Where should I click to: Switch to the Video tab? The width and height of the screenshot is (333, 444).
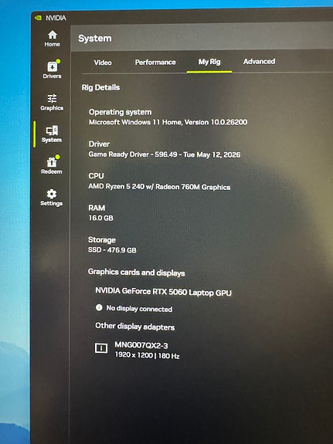coord(103,63)
